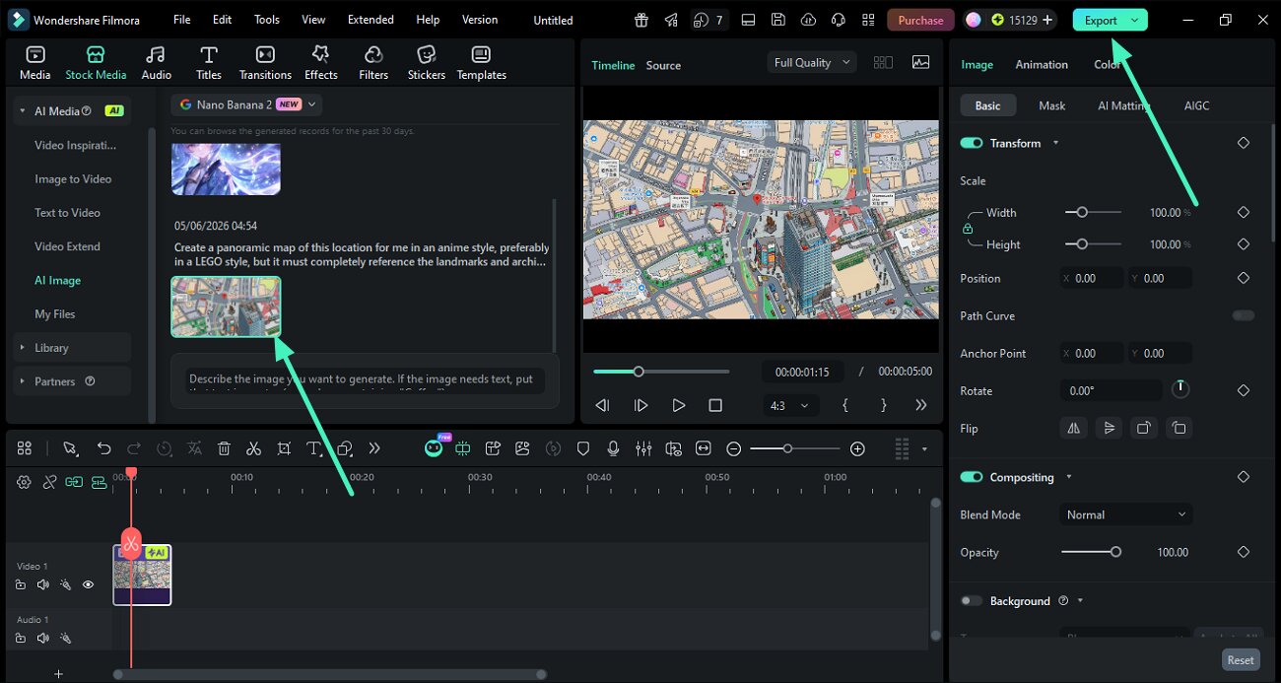Click the marker shield icon in timeline toolbar

click(583, 448)
